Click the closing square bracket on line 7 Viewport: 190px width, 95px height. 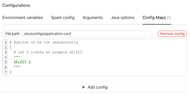click(x=10, y=72)
